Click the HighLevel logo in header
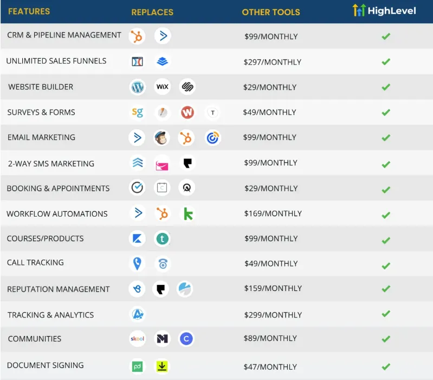 coord(384,10)
